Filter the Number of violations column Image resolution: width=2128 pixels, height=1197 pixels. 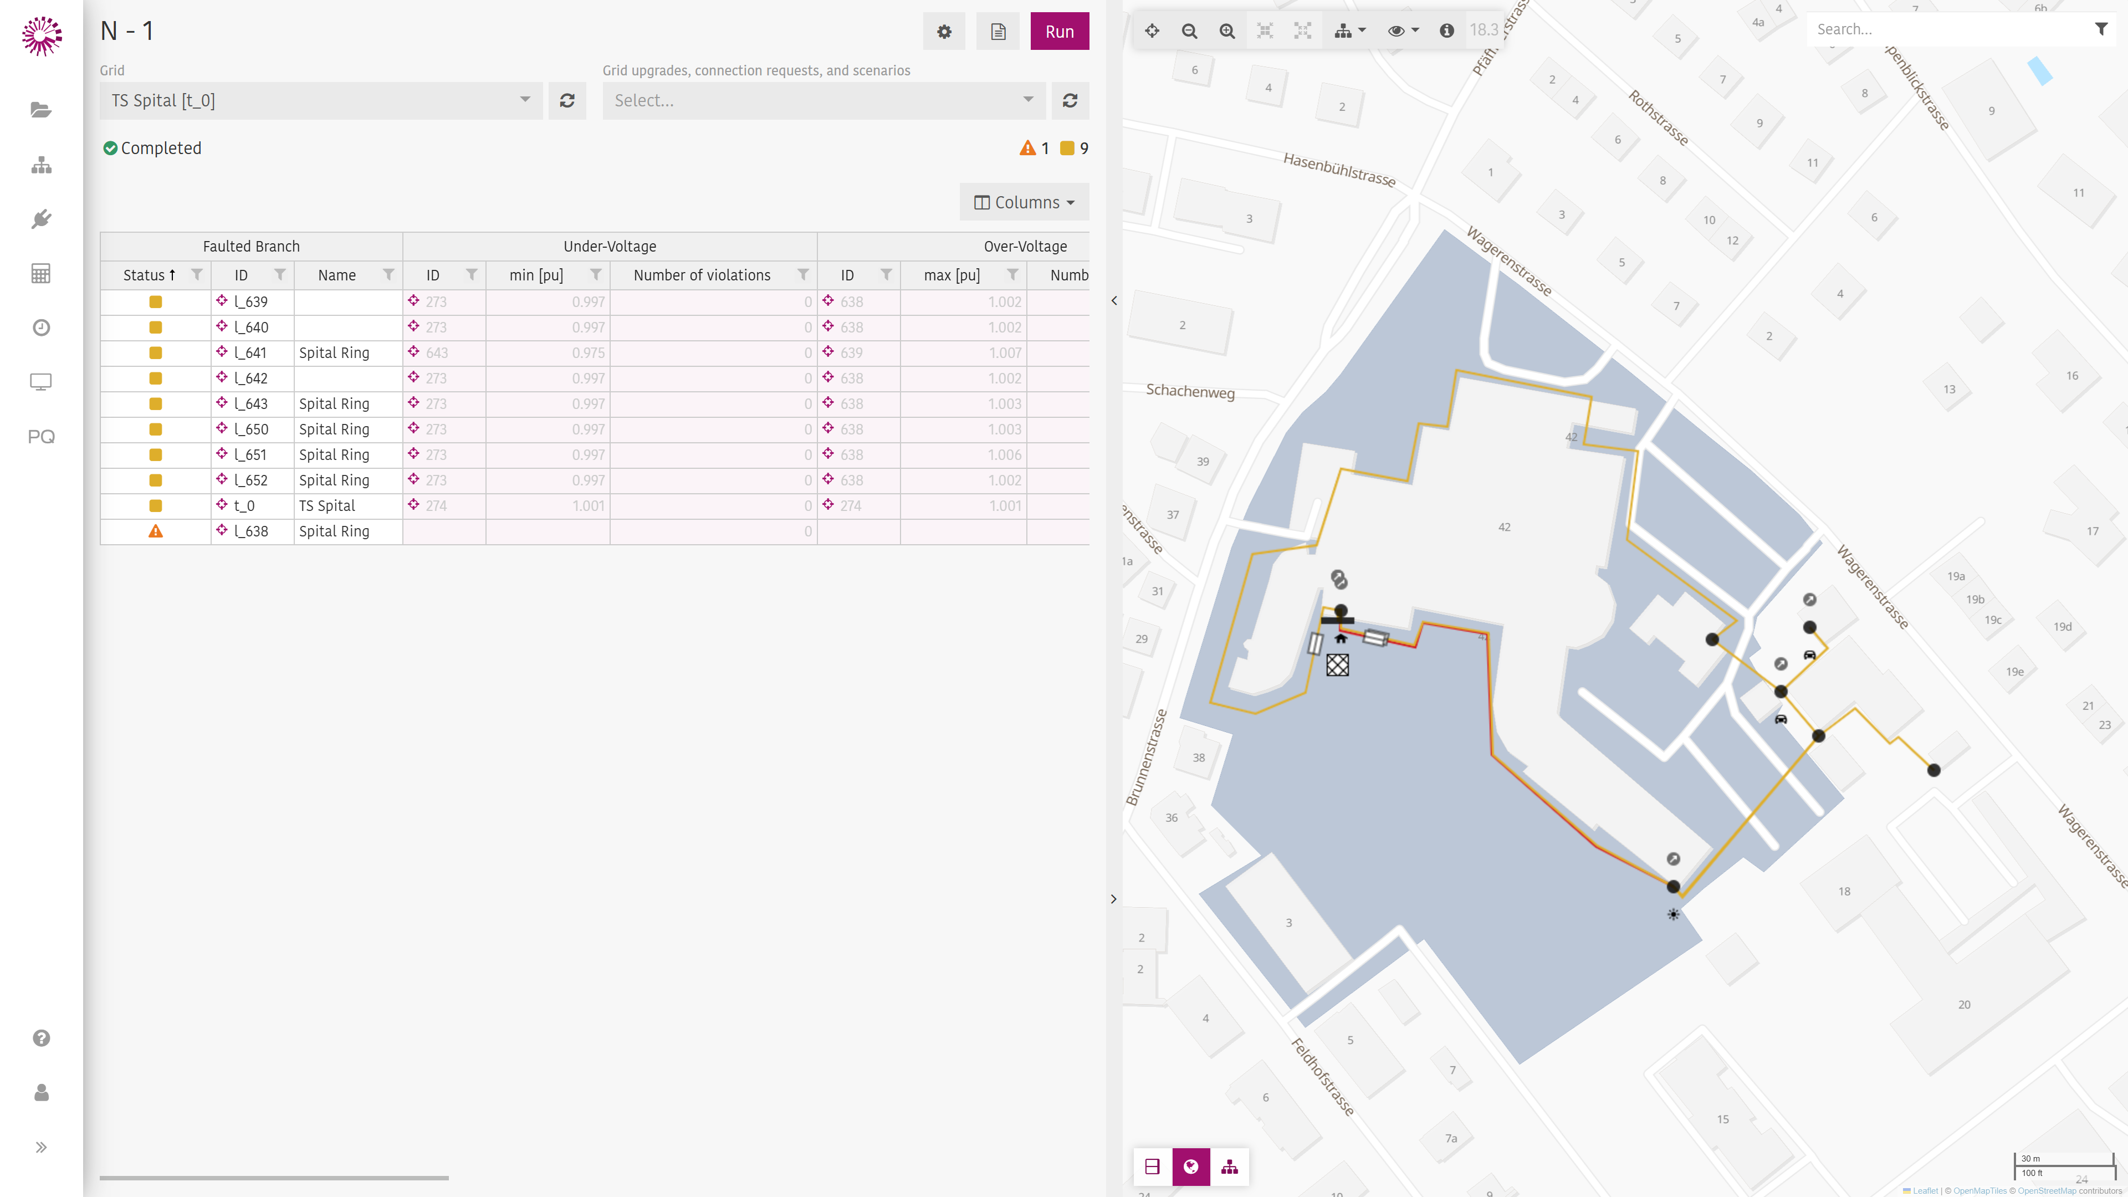click(x=803, y=275)
